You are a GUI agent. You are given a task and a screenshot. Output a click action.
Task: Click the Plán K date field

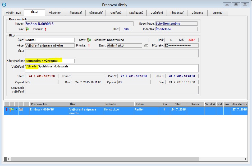tap(182, 76)
